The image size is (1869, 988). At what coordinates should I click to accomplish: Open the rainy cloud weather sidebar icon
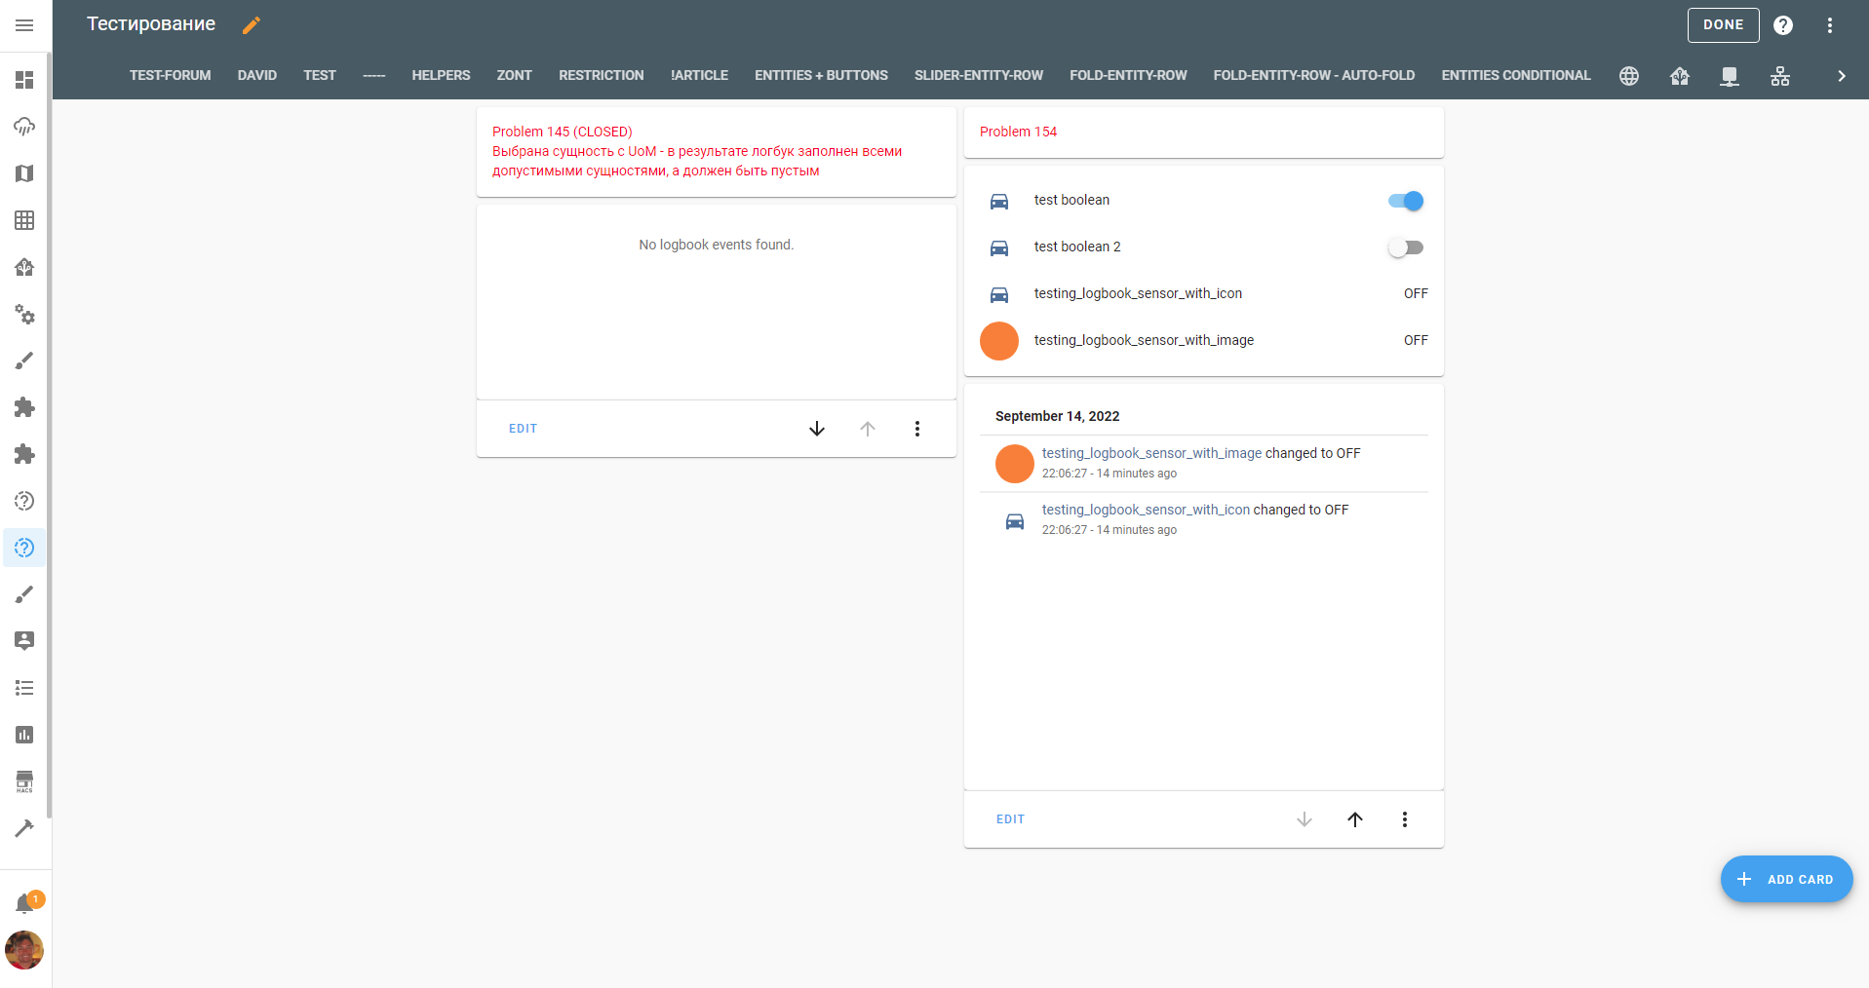click(24, 127)
